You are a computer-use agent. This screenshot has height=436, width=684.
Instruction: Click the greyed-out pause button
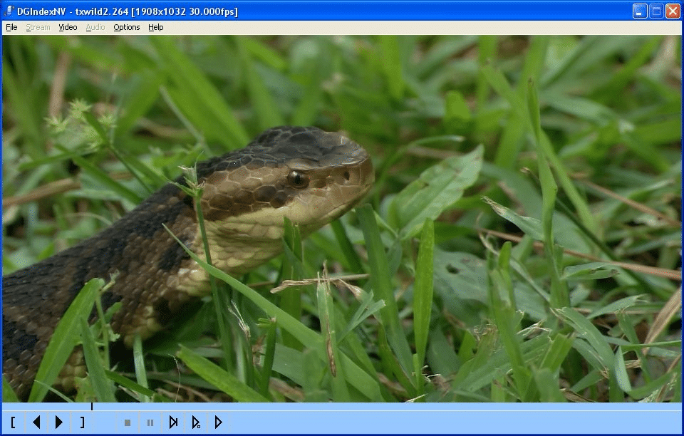click(150, 422)
